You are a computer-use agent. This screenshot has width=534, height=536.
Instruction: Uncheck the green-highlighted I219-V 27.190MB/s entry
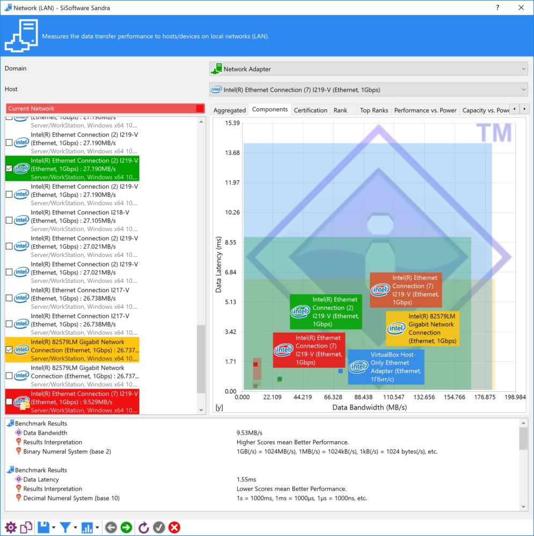9,168
